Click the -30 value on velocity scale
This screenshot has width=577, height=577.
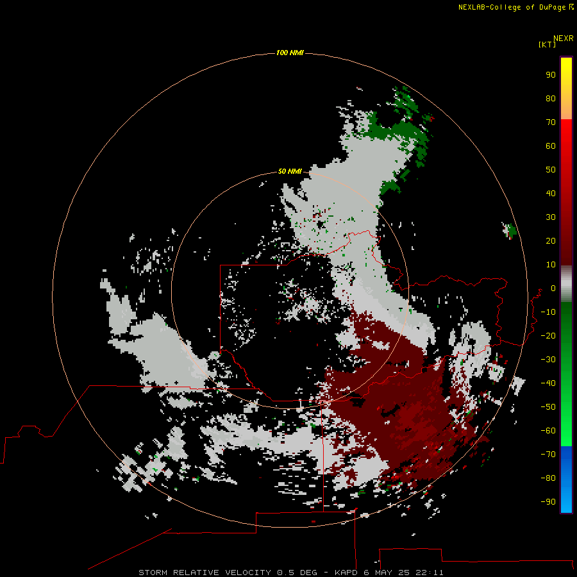548,360
